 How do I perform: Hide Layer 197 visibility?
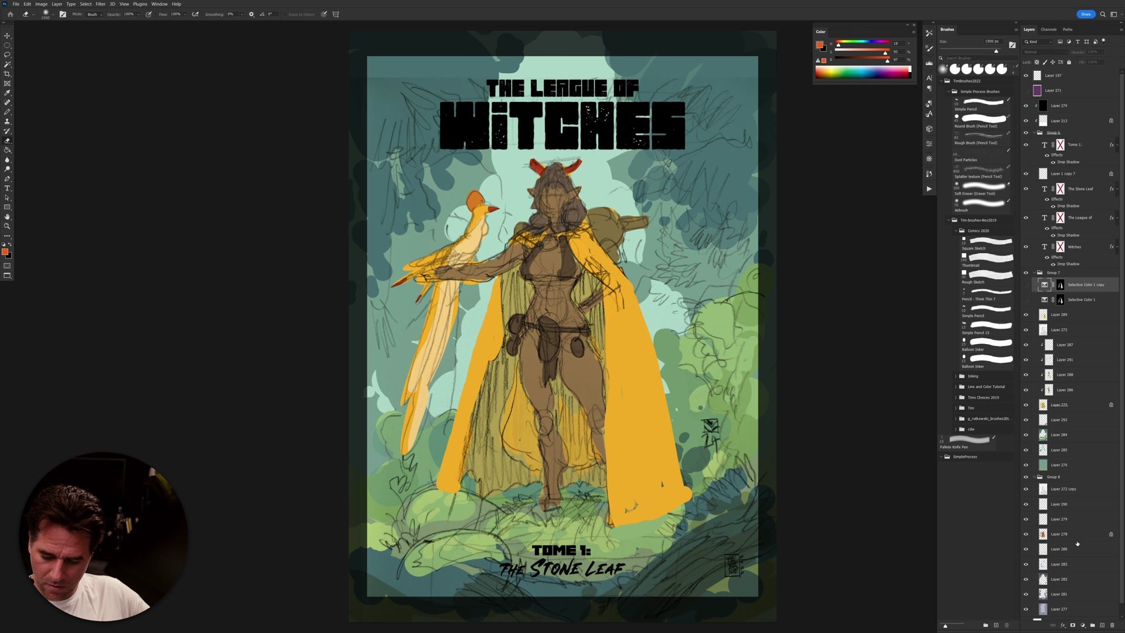pos(1025,76)
